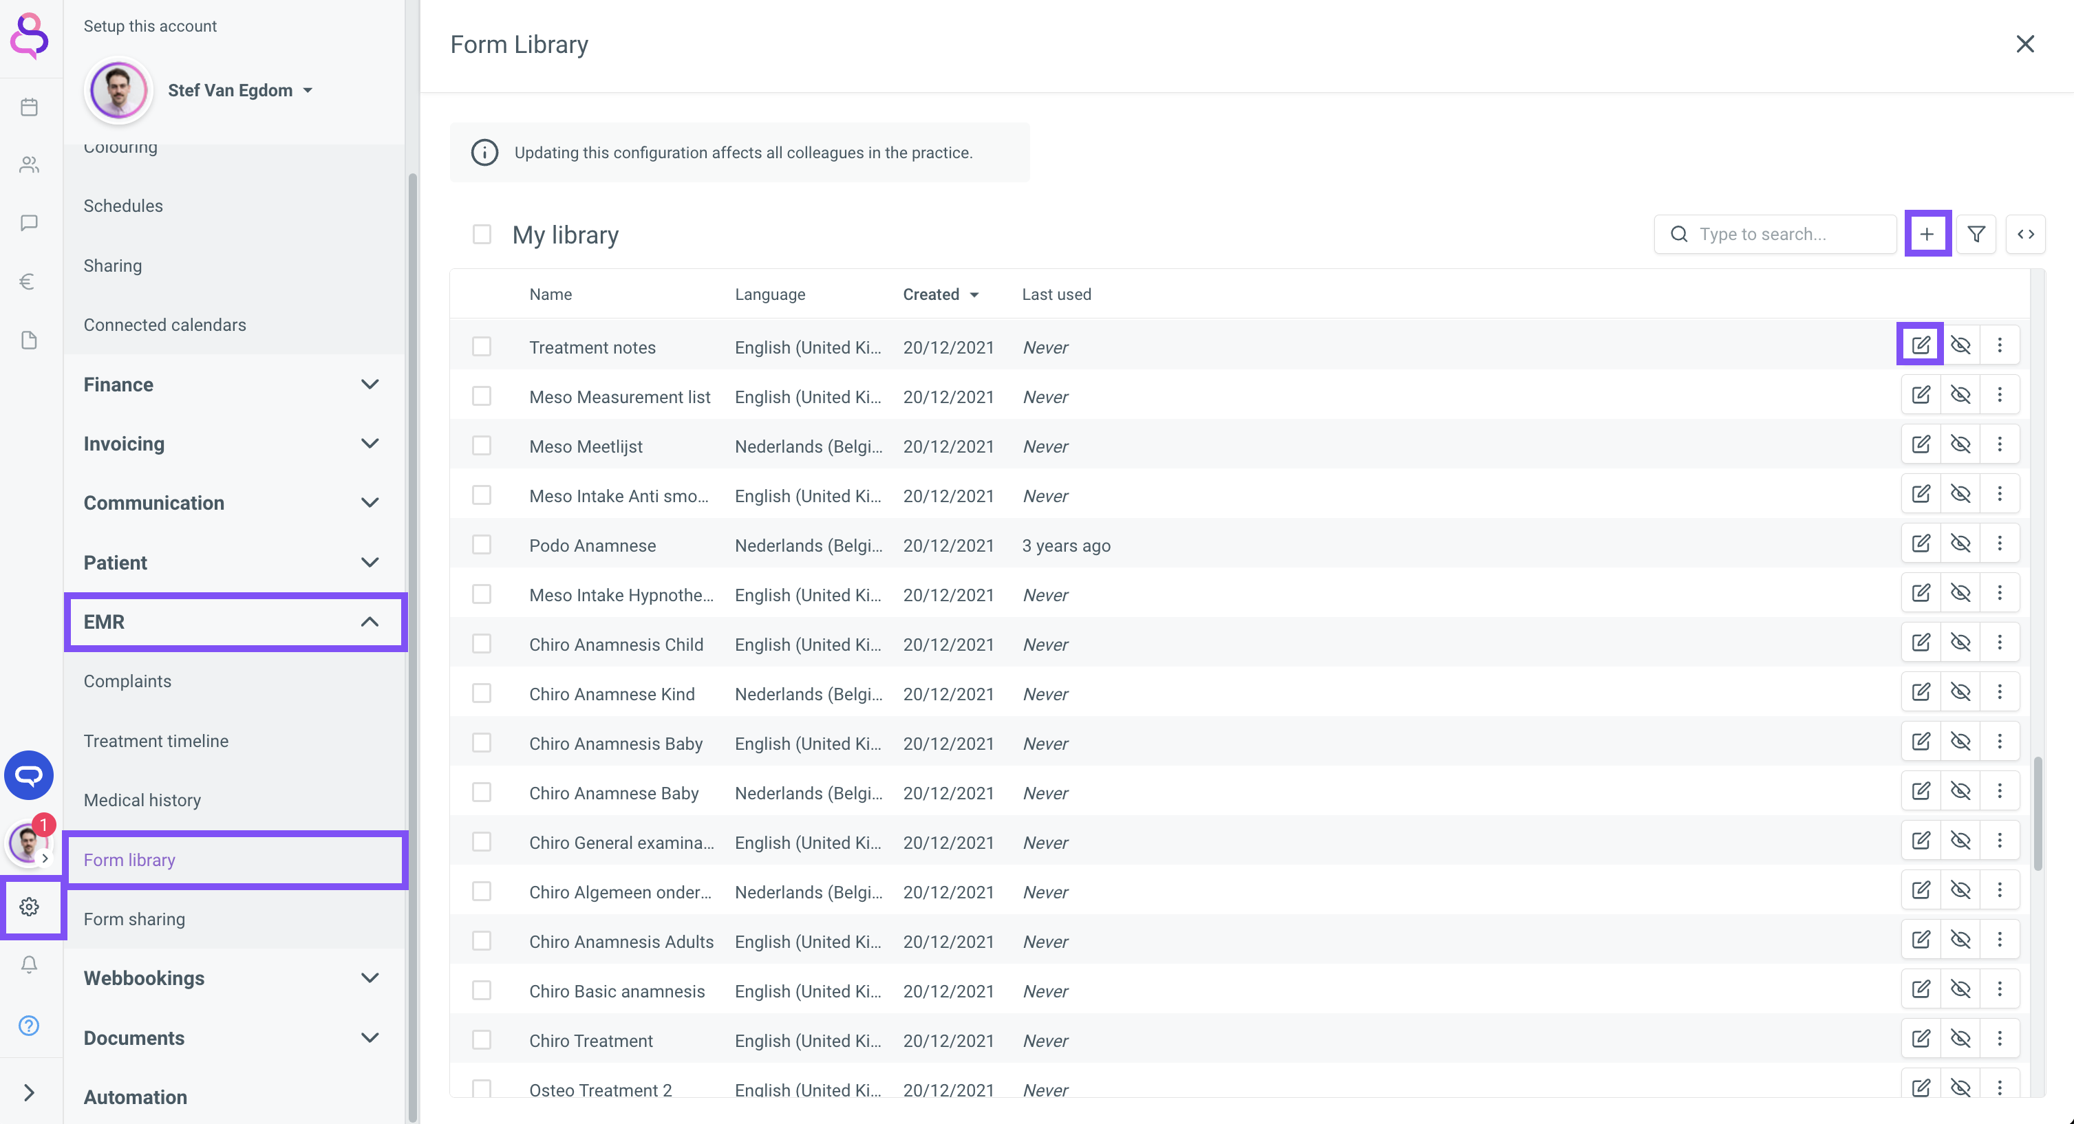This screenshot has width=2074, height=1124.
Task: Tick the Treatment notes checkbox
Action: point(482,346)
